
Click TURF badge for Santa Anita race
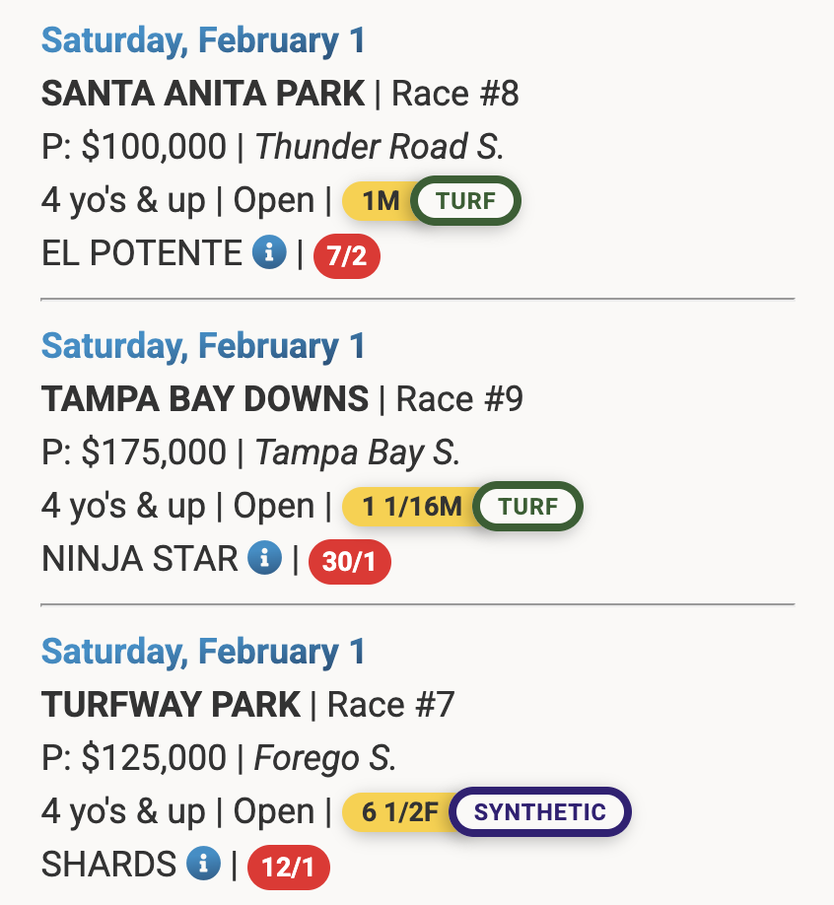pos(465,201)
